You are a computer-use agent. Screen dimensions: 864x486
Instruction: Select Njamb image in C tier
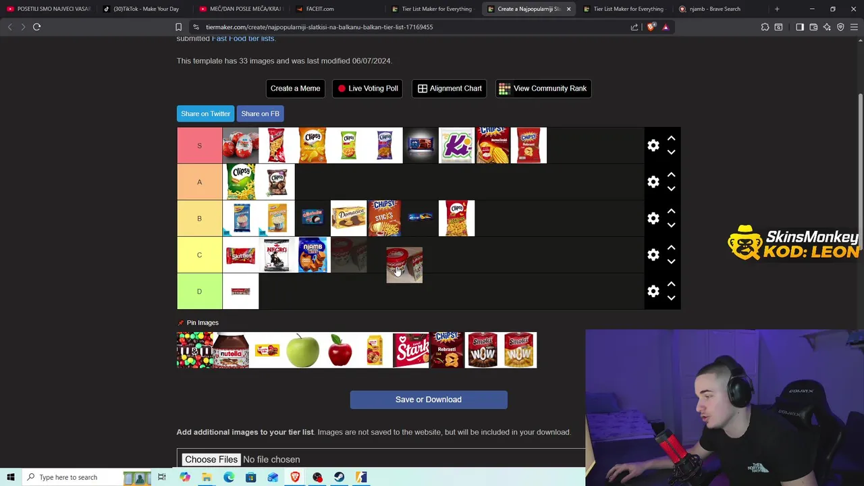[313, 254]
